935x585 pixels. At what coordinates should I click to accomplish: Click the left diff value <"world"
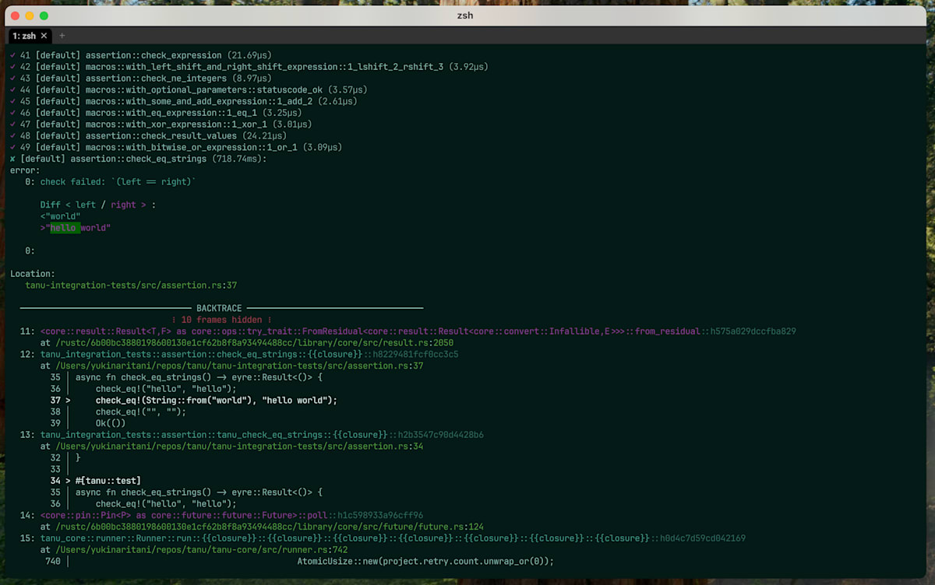61,216
